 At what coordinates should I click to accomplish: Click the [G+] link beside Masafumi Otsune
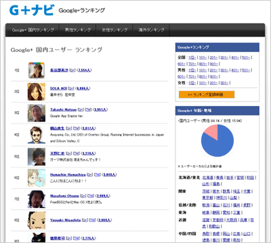(x=83, y=196)
